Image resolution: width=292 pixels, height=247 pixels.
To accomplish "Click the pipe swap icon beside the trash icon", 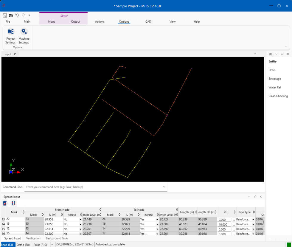I will click(x=13, y=203).
